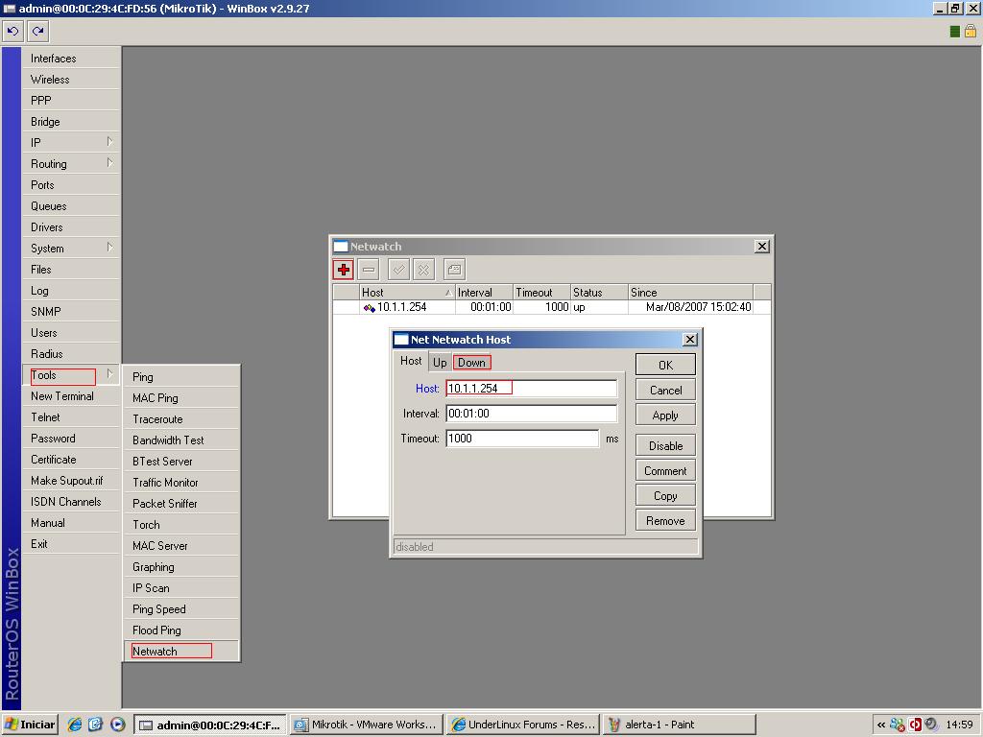Click the Copy button
983x737 pixels.
point(665,496)
